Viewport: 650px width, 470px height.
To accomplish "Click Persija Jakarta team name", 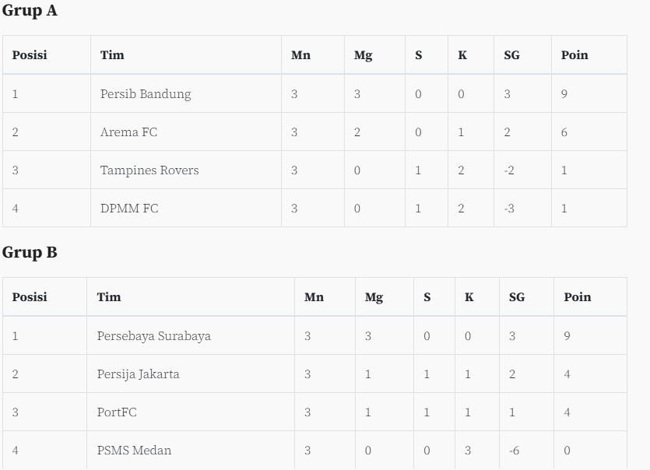I will (138, 374).
